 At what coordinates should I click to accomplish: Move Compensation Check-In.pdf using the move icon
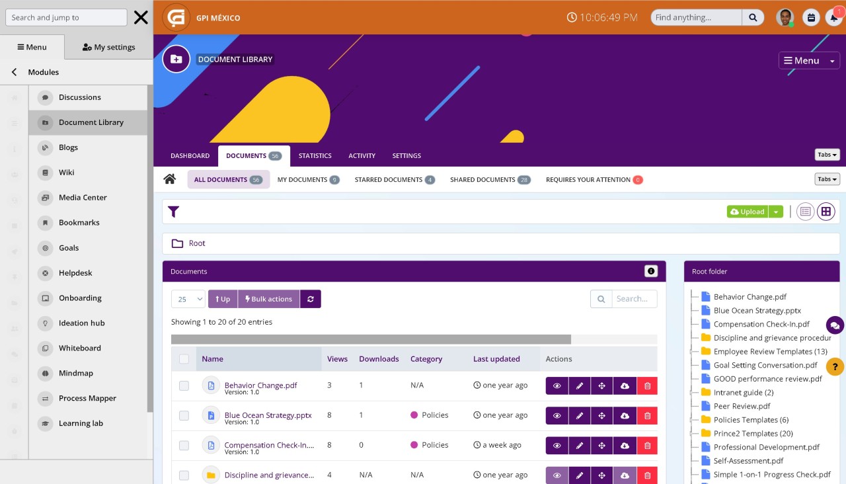point(602,445)
